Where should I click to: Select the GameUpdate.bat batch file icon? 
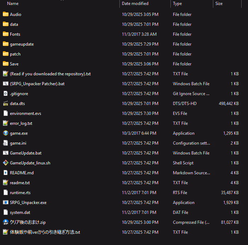point(5,153)
